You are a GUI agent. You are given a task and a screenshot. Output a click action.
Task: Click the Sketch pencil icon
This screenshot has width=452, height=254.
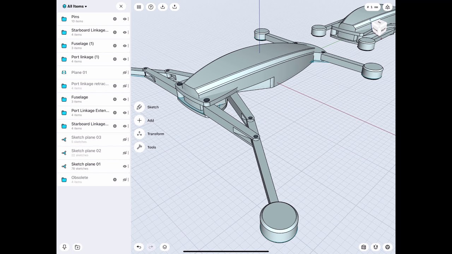click(139, 107)
